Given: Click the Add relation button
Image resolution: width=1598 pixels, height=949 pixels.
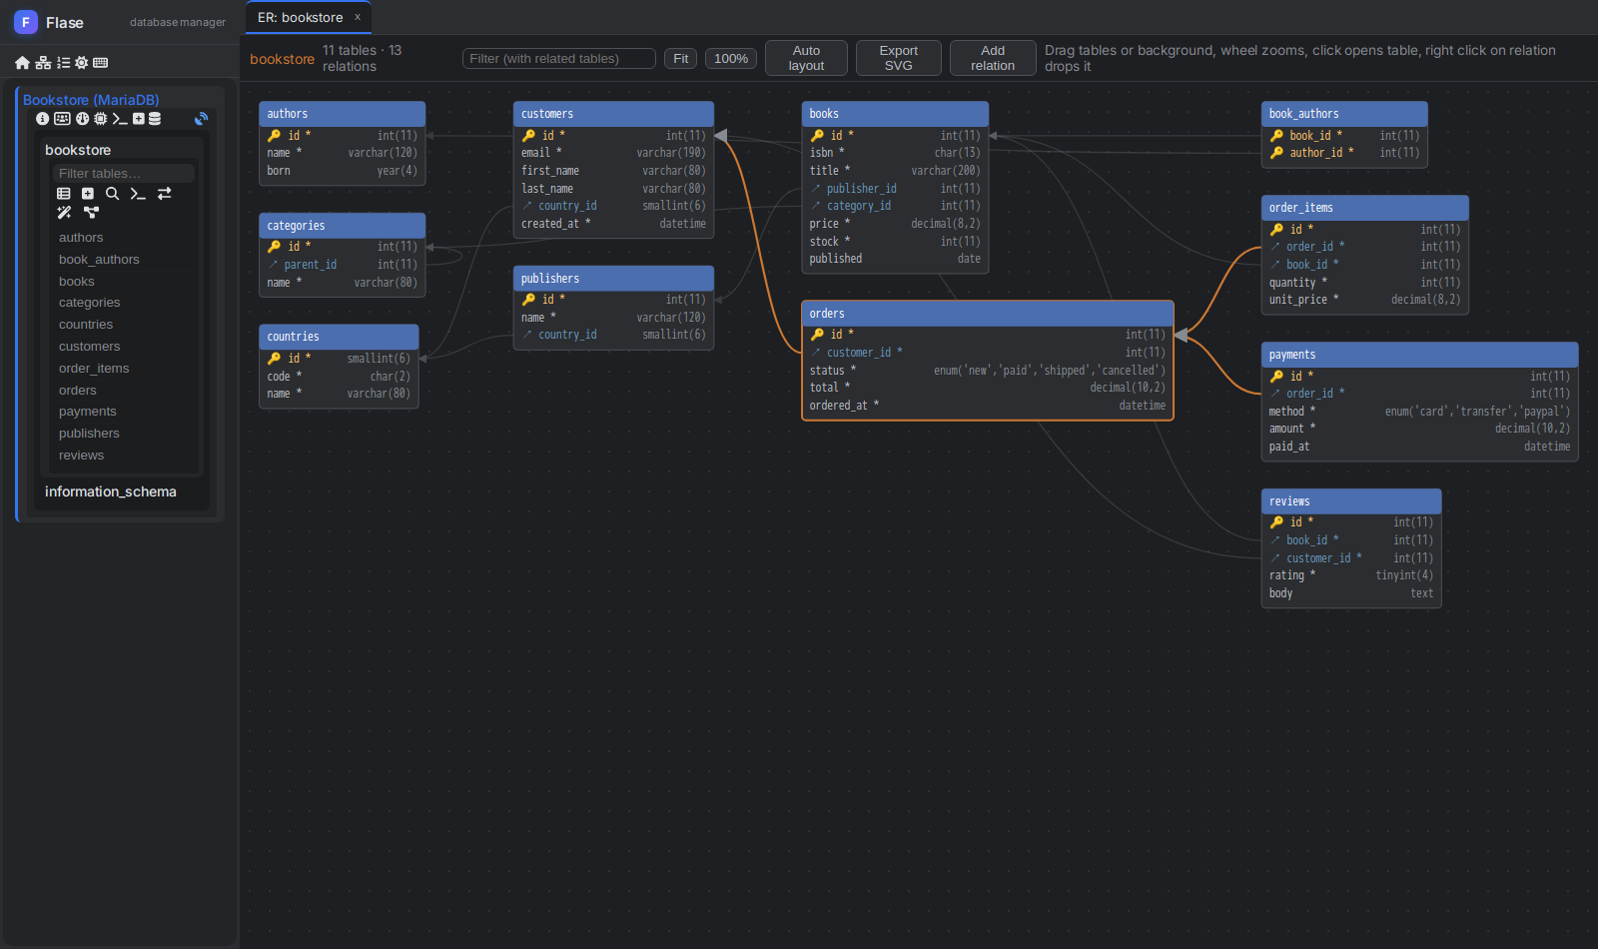Looking at the screenshot, I should pos(993,58).
